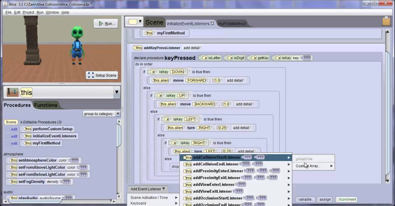The height and width of the screenshot is (206, 395).
Task: Change BACKWARD direction dropdown
Action: coord(205,104)
